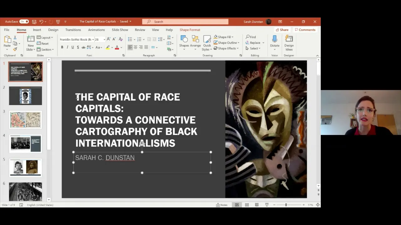Image resolution: width=401 pixels, height=225 pixels.
Task: Open Change Case menu
Action: [99, 47]
